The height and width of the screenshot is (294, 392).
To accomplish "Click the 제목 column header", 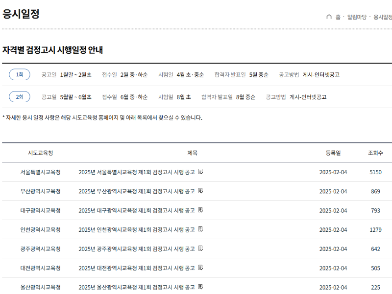I will pyautogui.click(x=192, y=153).
